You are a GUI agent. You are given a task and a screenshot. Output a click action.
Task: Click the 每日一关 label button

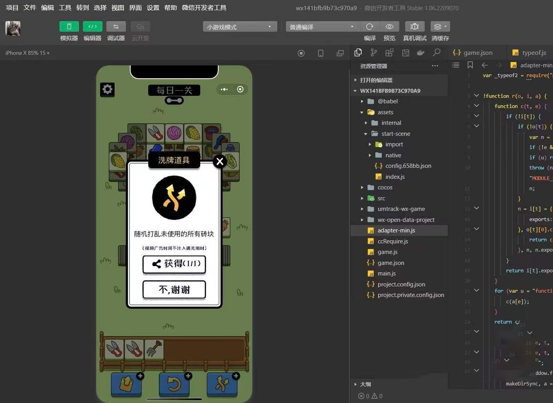coord(174,90)
